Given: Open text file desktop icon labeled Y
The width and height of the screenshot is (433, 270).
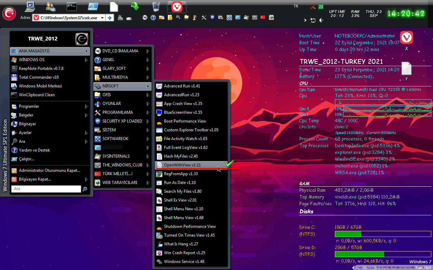Looking at the screenshot, I should pyautogui.click(x=406, y=69).
